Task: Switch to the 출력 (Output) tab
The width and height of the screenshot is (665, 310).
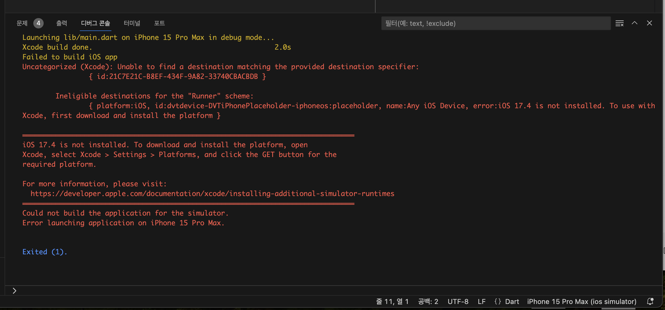Action: 61,23
